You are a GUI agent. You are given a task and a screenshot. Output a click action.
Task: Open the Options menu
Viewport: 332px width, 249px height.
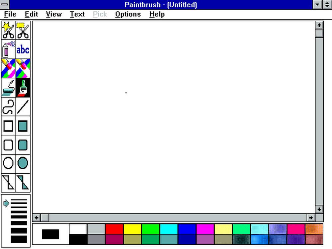tap(128, 14)
